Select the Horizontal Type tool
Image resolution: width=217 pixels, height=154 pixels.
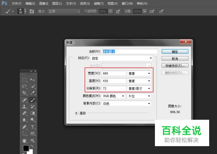[33, 127]
